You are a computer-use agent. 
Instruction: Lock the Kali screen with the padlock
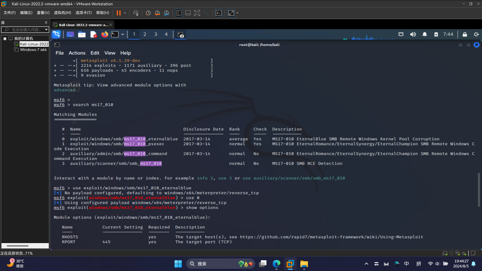465,34
